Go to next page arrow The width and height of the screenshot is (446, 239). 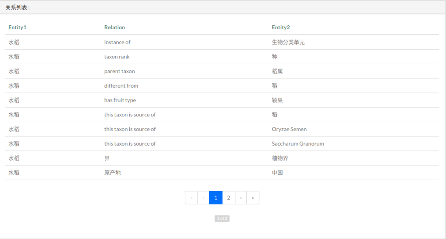241,198
